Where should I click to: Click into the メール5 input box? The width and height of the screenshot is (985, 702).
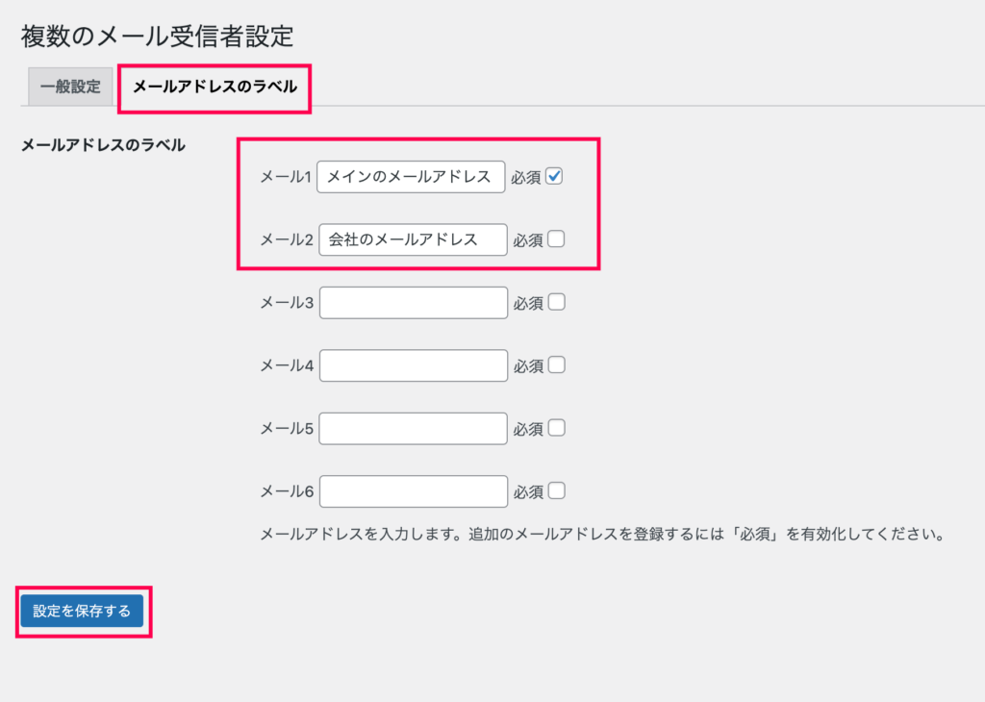pyautogui.click(x=414, y=428)
